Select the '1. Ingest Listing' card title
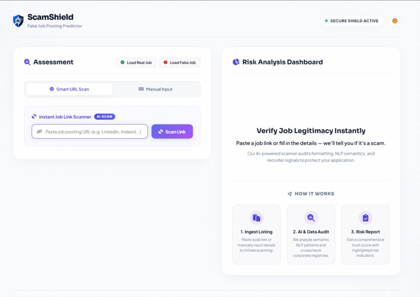The image size is (420, 297). pos(256,232)
